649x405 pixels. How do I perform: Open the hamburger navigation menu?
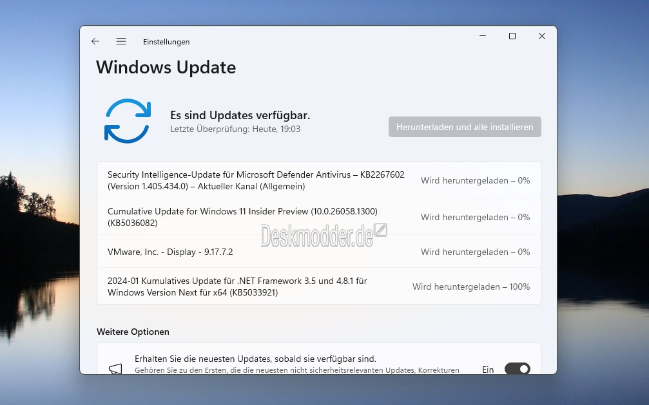121,41
